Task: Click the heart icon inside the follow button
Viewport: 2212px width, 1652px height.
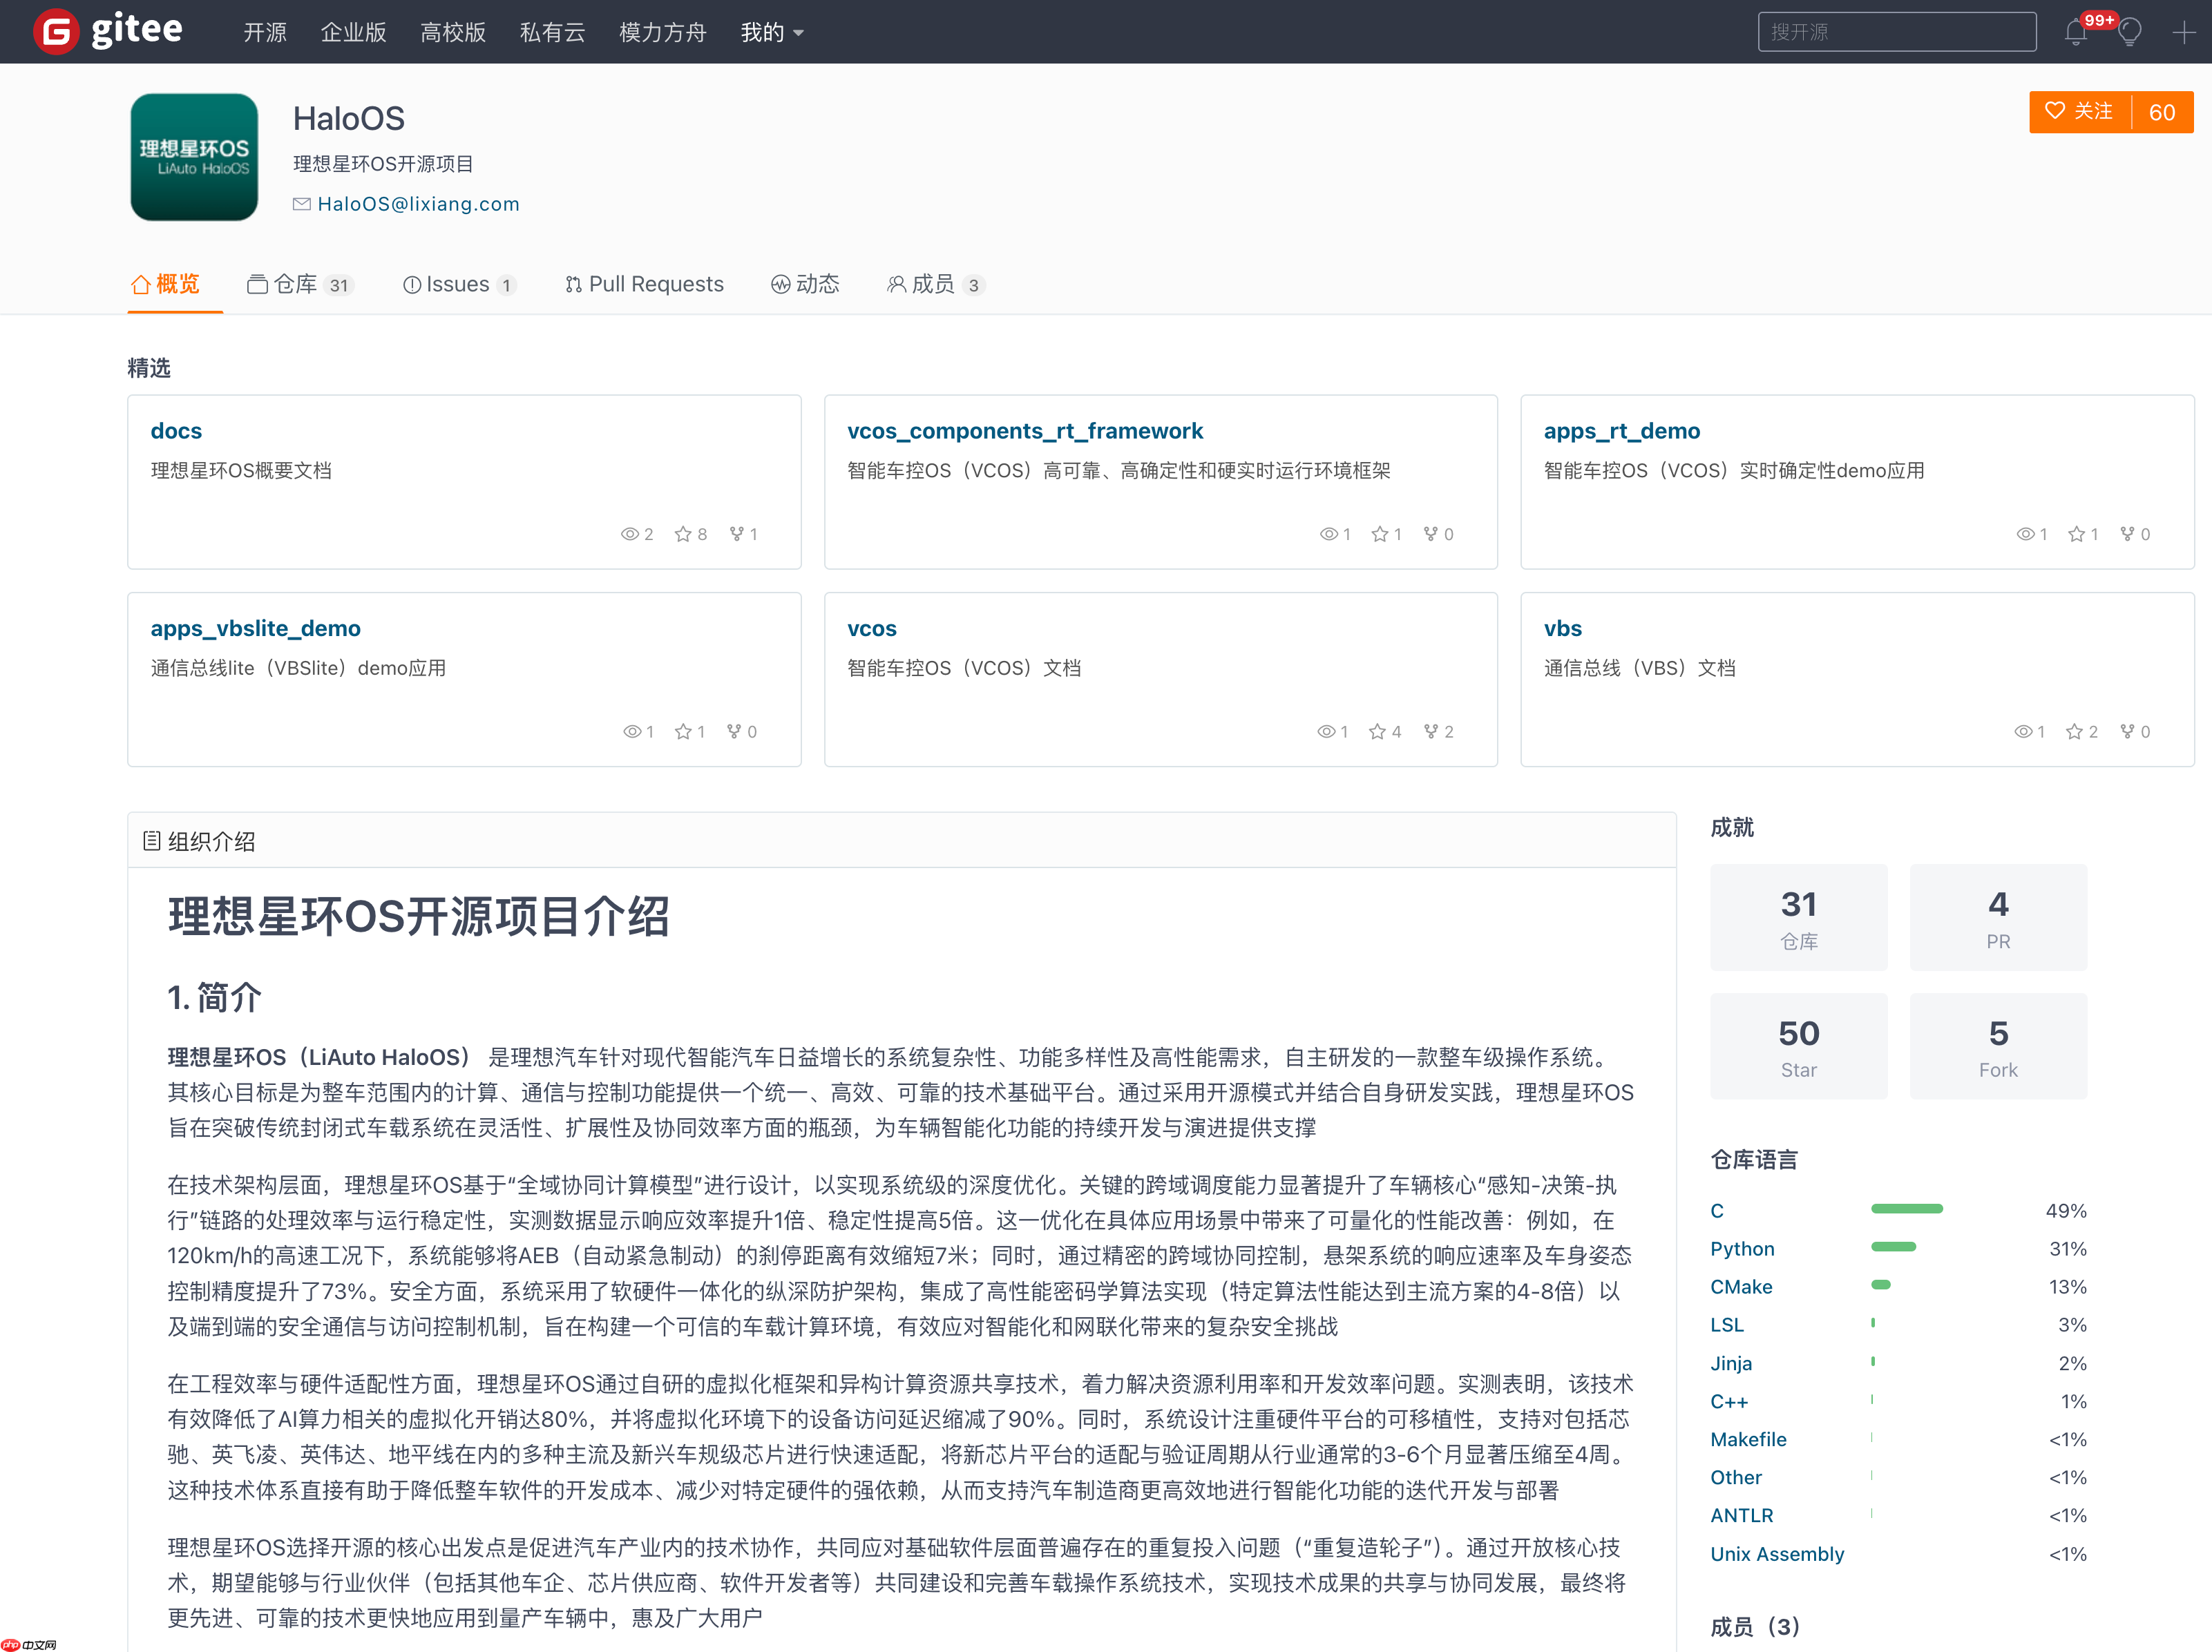Action: pyautogui.click(x=2054, y=112)
